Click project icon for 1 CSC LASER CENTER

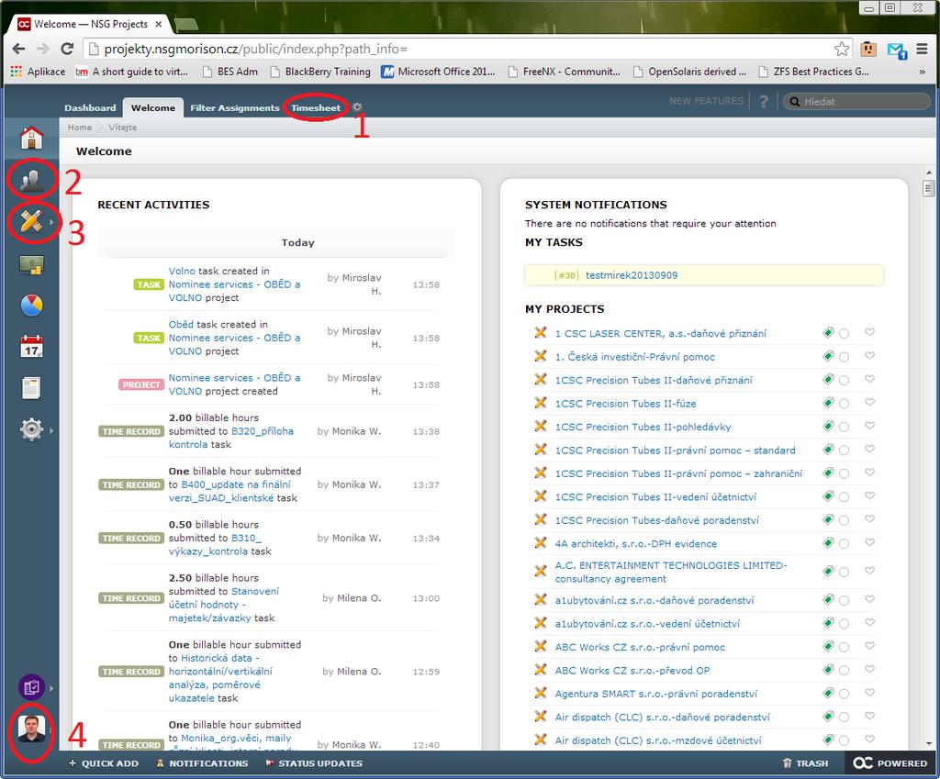click(x=540, y=332)
